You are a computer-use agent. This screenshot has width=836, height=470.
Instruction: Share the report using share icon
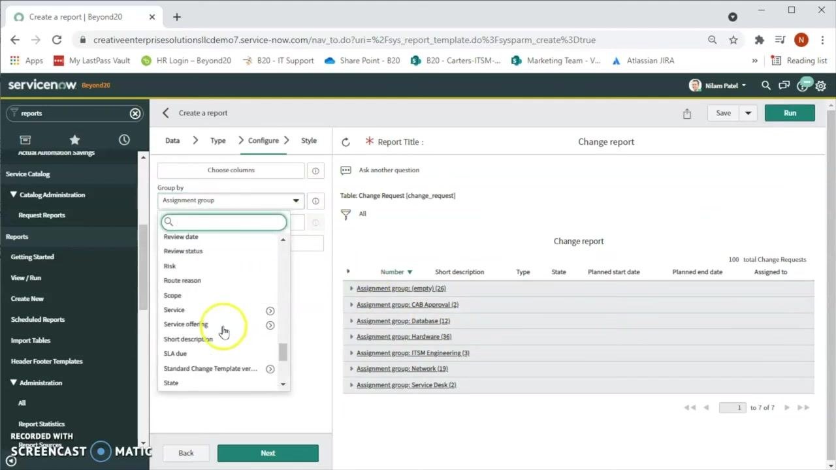click(687, 114)
